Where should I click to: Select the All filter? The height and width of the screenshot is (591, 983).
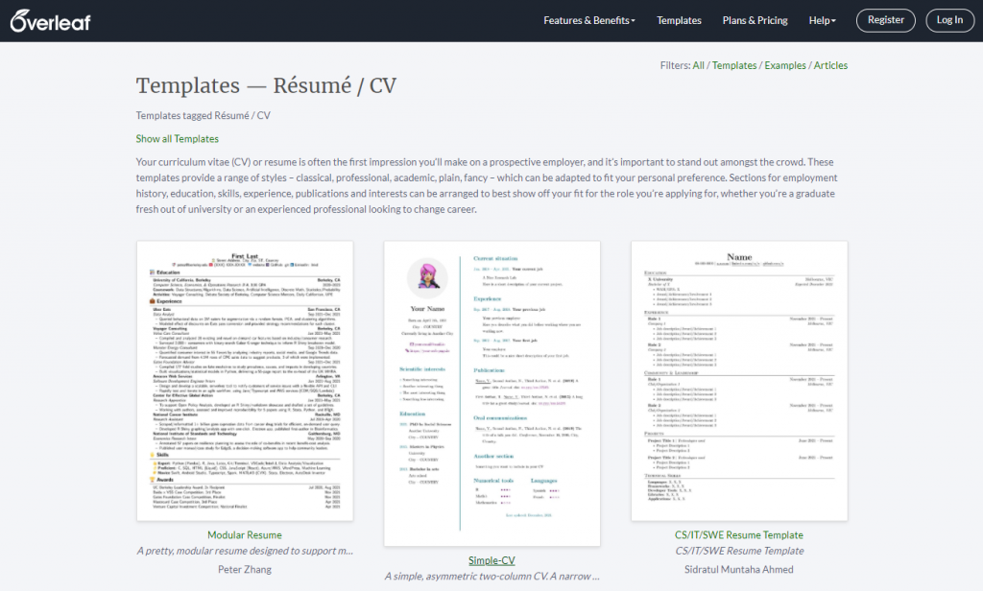coord(699,65)
